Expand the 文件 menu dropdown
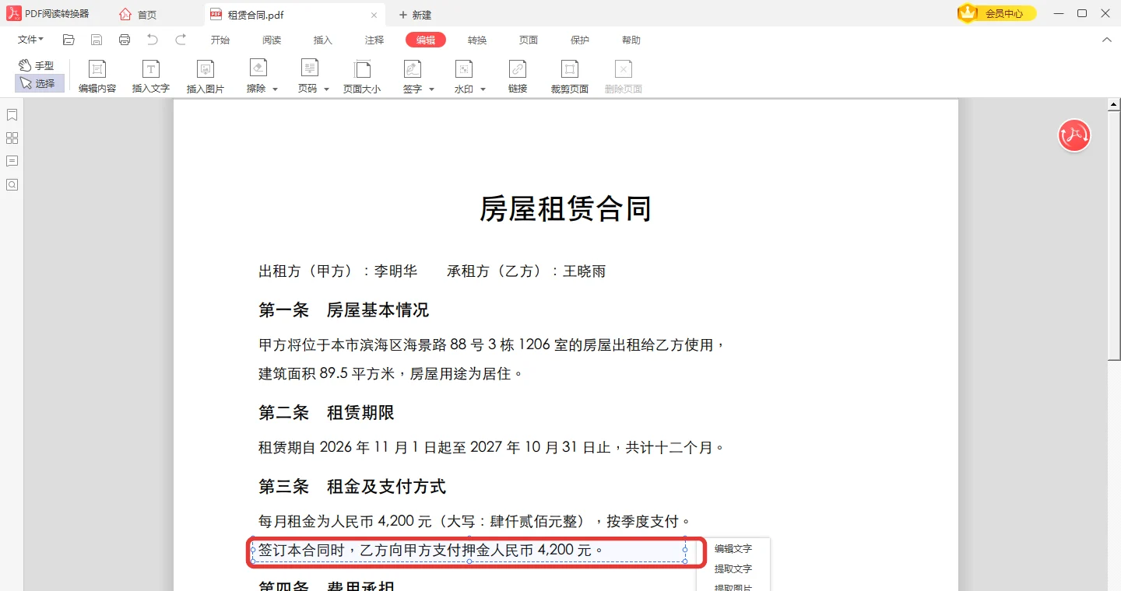The width and height of the screenshot is (1121, 591). [x=30, y=40]
